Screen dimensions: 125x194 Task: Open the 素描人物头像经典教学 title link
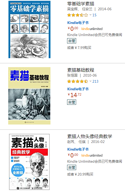(90, 136)
